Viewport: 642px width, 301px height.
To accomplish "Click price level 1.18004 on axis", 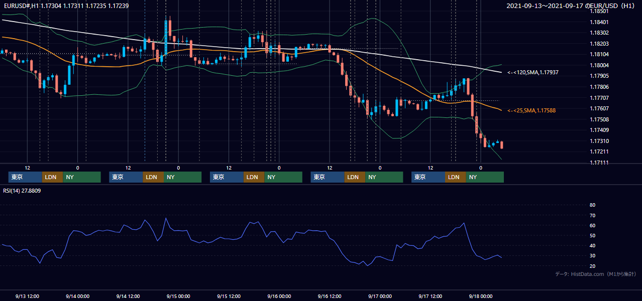I will [599, 65].
